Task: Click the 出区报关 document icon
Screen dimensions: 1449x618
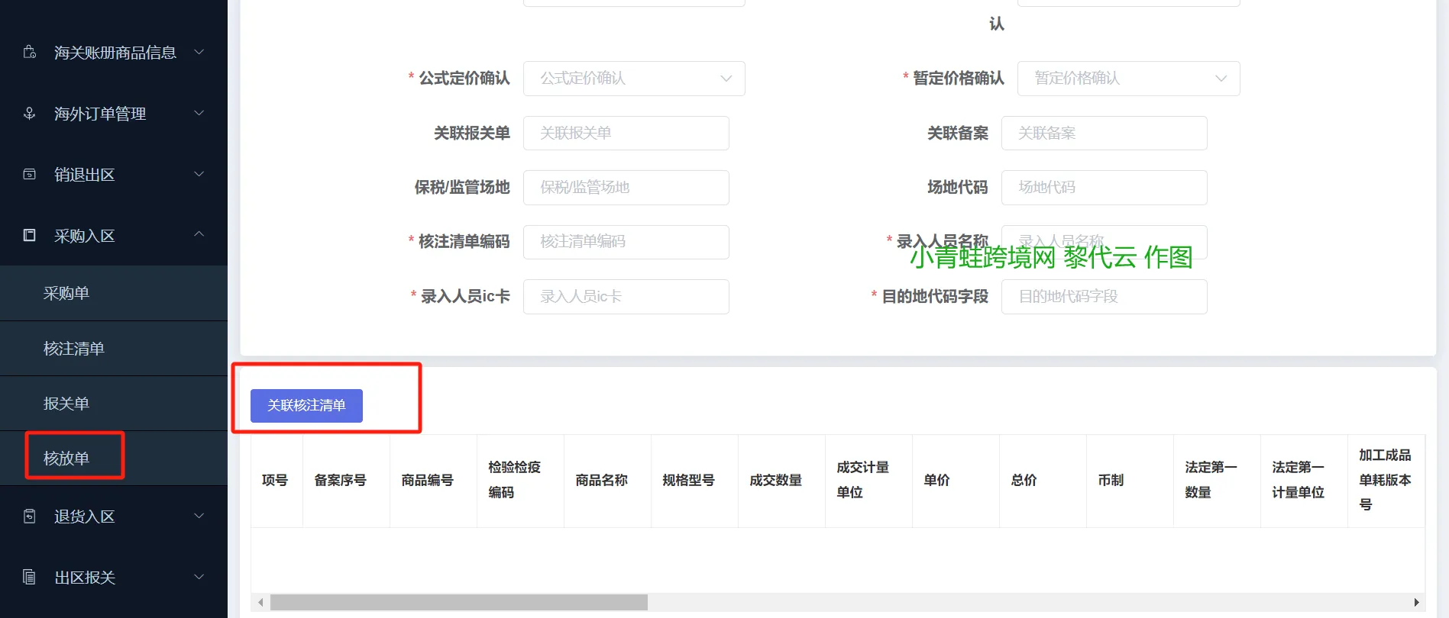Action: tap(30, 578)
